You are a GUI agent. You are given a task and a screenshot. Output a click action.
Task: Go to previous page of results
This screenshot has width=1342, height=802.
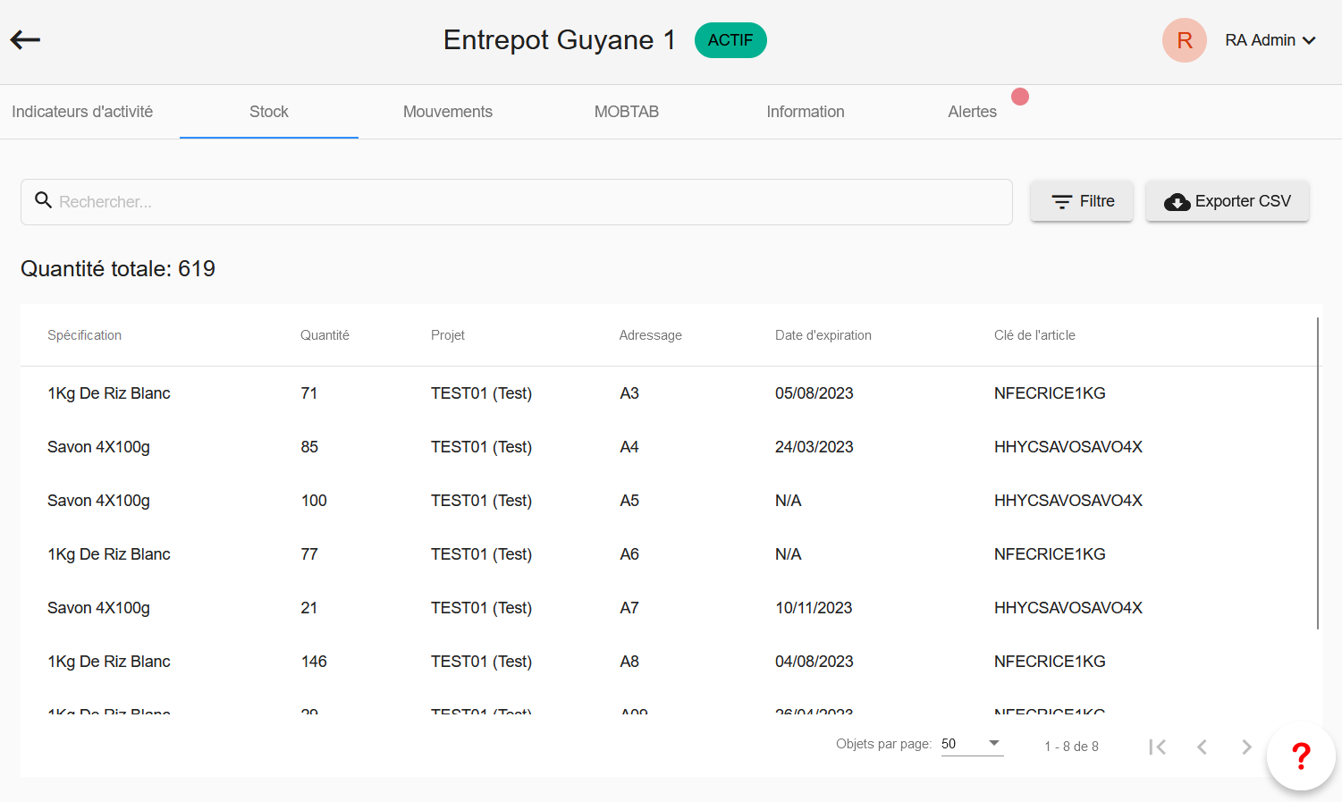pyautogui.click(x=1202, y=747)
